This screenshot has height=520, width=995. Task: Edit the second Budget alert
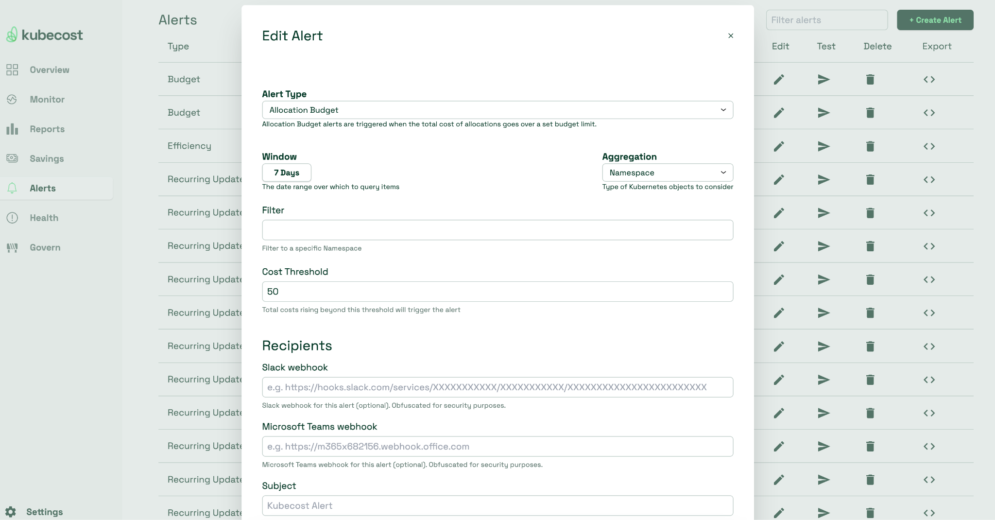click(x=779, y=113)
